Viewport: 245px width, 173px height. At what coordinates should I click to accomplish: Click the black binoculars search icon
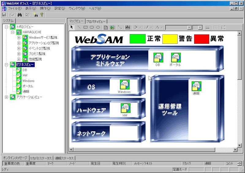(x=20, y=15)
